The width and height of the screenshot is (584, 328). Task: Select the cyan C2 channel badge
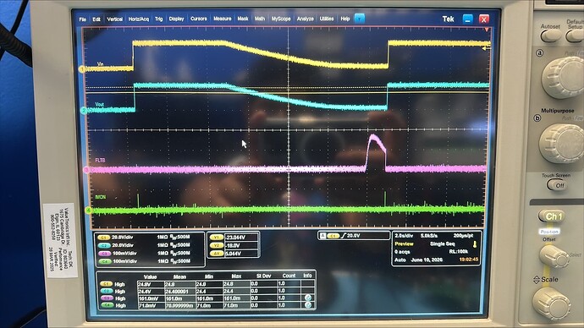click(x=104, y=245)
